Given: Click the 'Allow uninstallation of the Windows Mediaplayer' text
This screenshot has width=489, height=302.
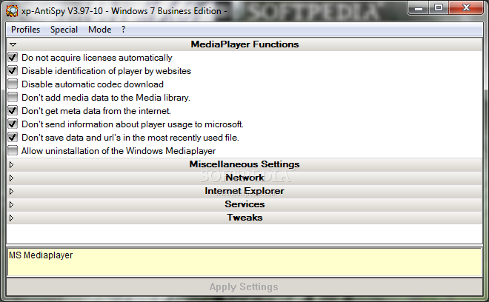Looking at the screenshot, I should (x=119, y=151).
